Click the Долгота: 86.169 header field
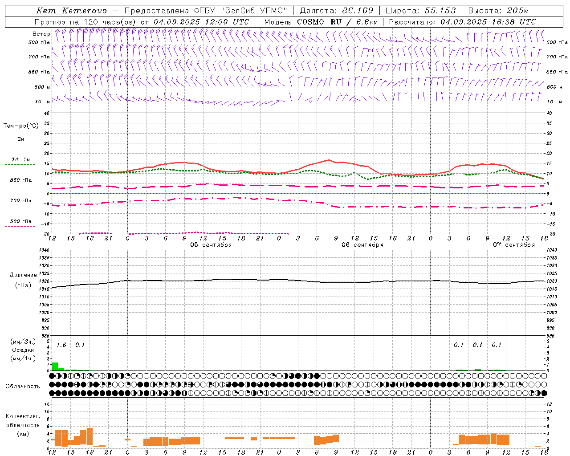Image resolution: width=570 pixels, height=456 pixels. click(x=337, y=11)
